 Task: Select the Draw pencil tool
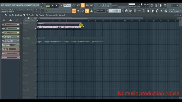click(x=10, y=15)
